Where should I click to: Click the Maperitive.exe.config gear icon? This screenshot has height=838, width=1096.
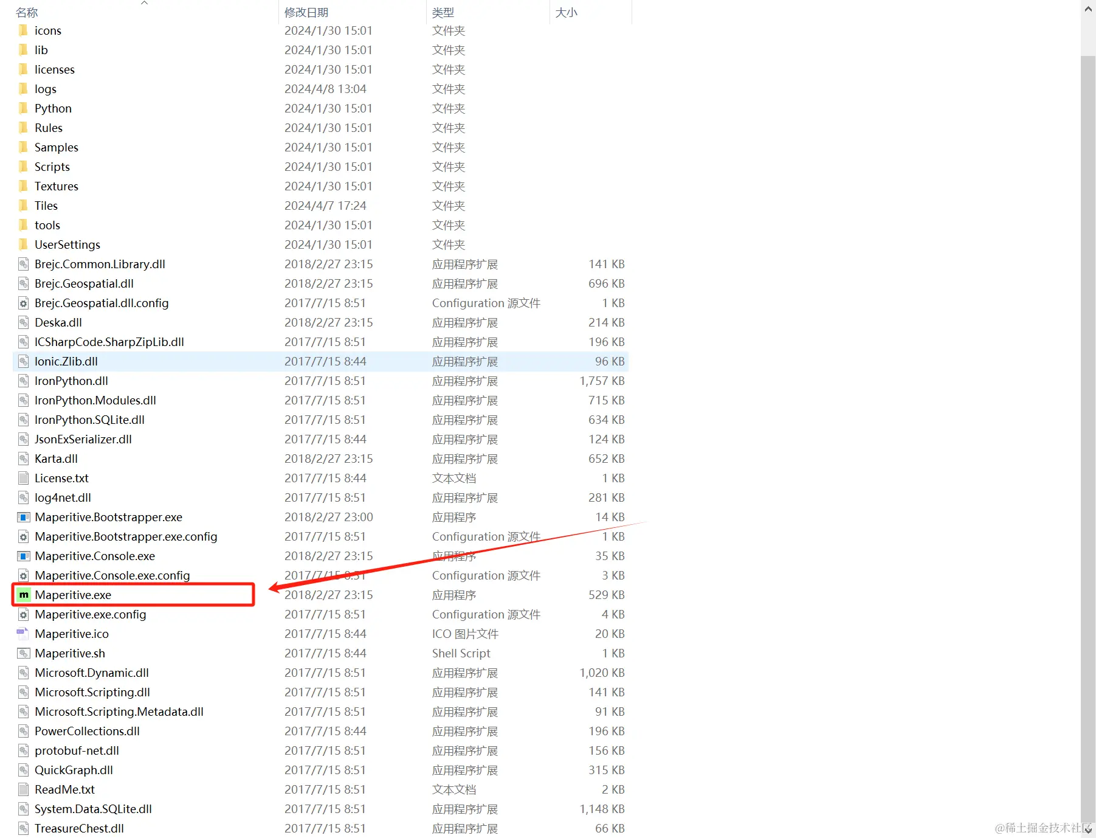24,614
